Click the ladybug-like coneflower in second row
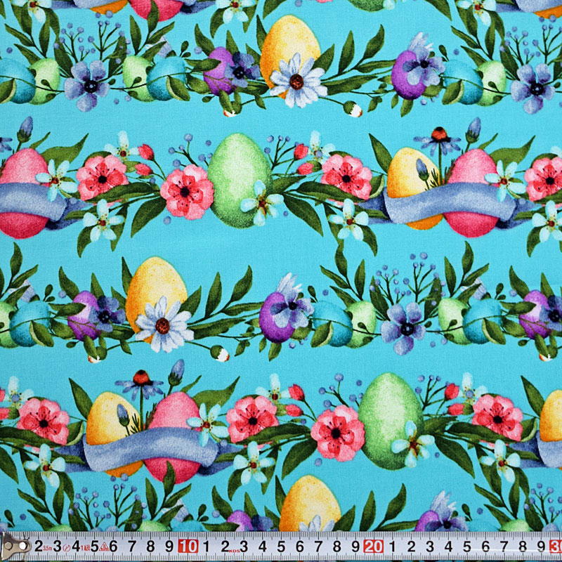562x562 pixels. [x=437, y=137]
